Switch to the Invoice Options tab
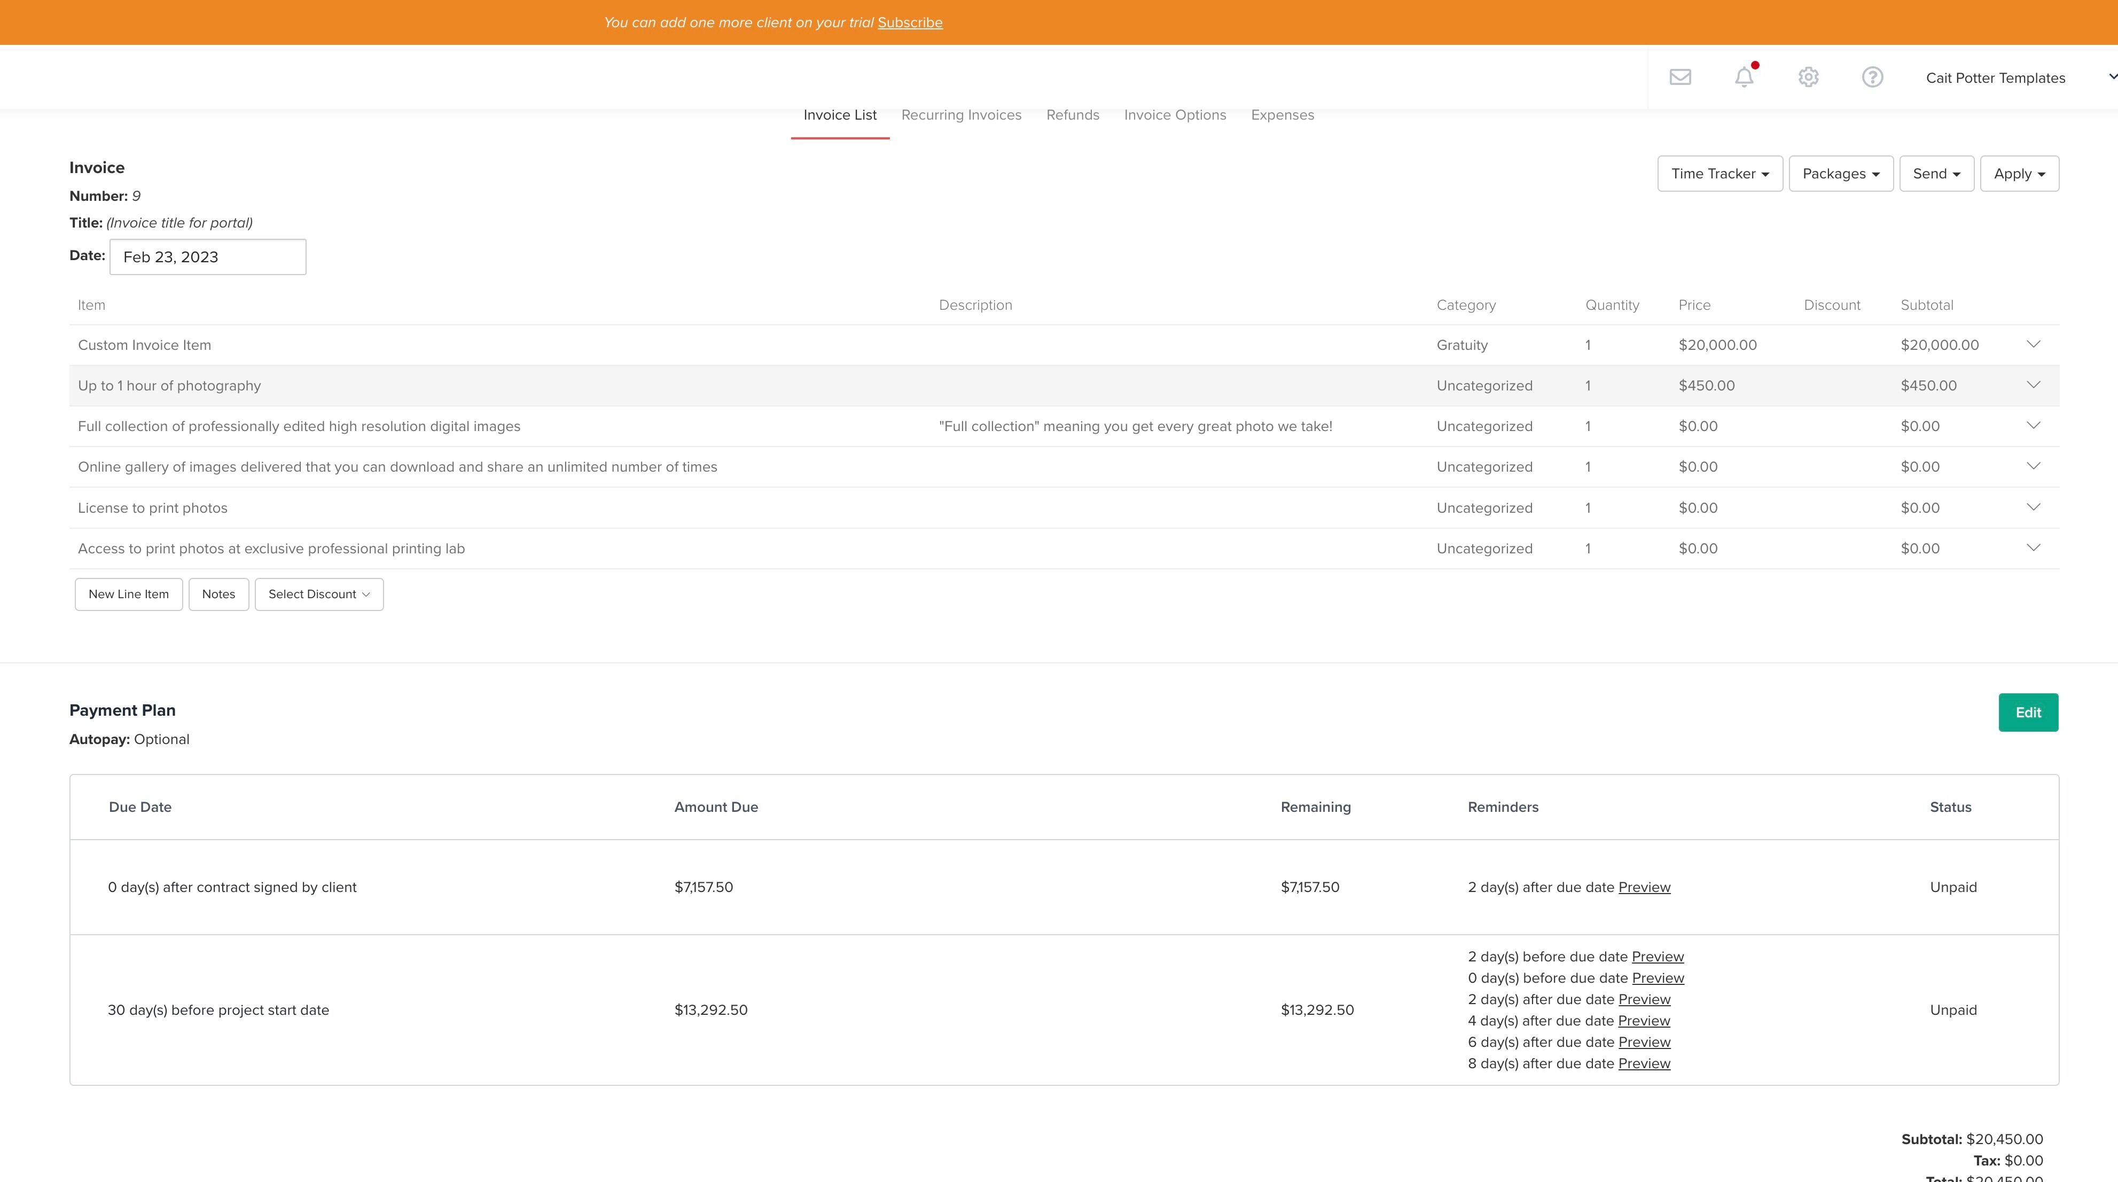The width and height of the screenshot is (2118, 1182). [x=1175, y=115]
